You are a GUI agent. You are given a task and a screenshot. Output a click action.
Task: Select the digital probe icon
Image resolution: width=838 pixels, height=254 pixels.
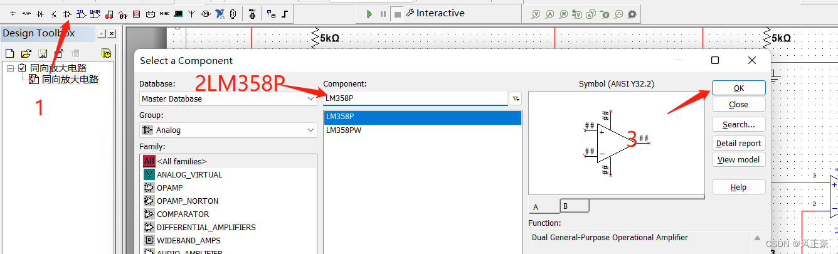pos(618,14)
